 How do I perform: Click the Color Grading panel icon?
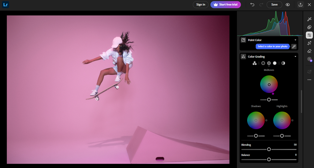tap(243, 57)
